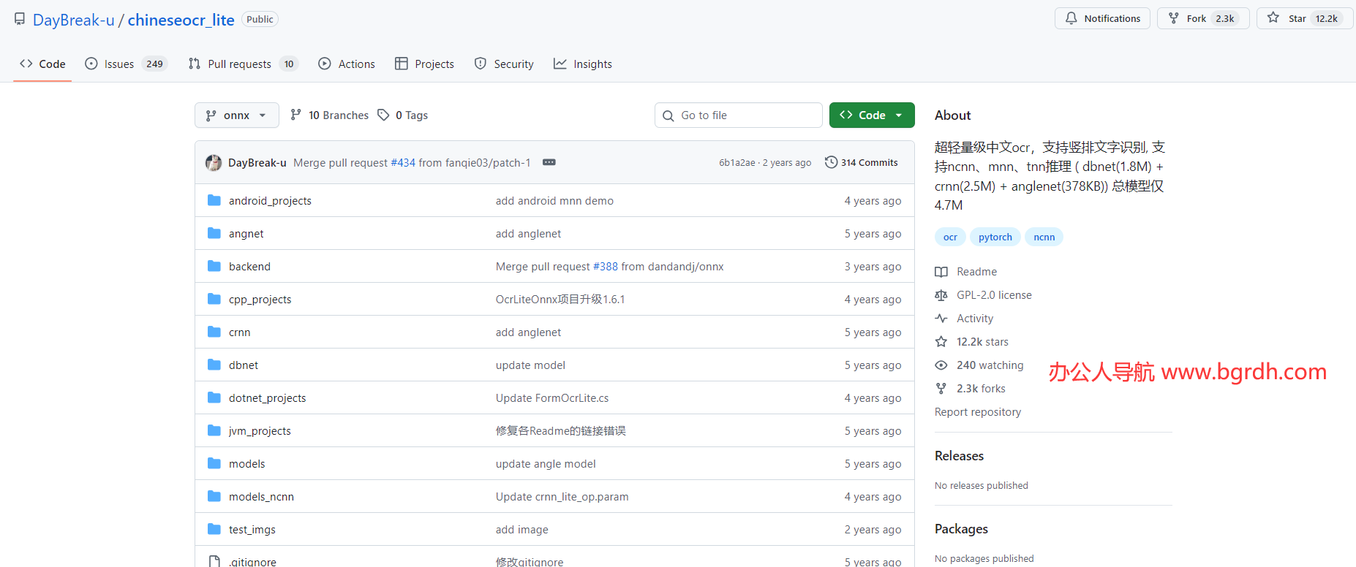Click Report repository

click(x=978, y=412)
